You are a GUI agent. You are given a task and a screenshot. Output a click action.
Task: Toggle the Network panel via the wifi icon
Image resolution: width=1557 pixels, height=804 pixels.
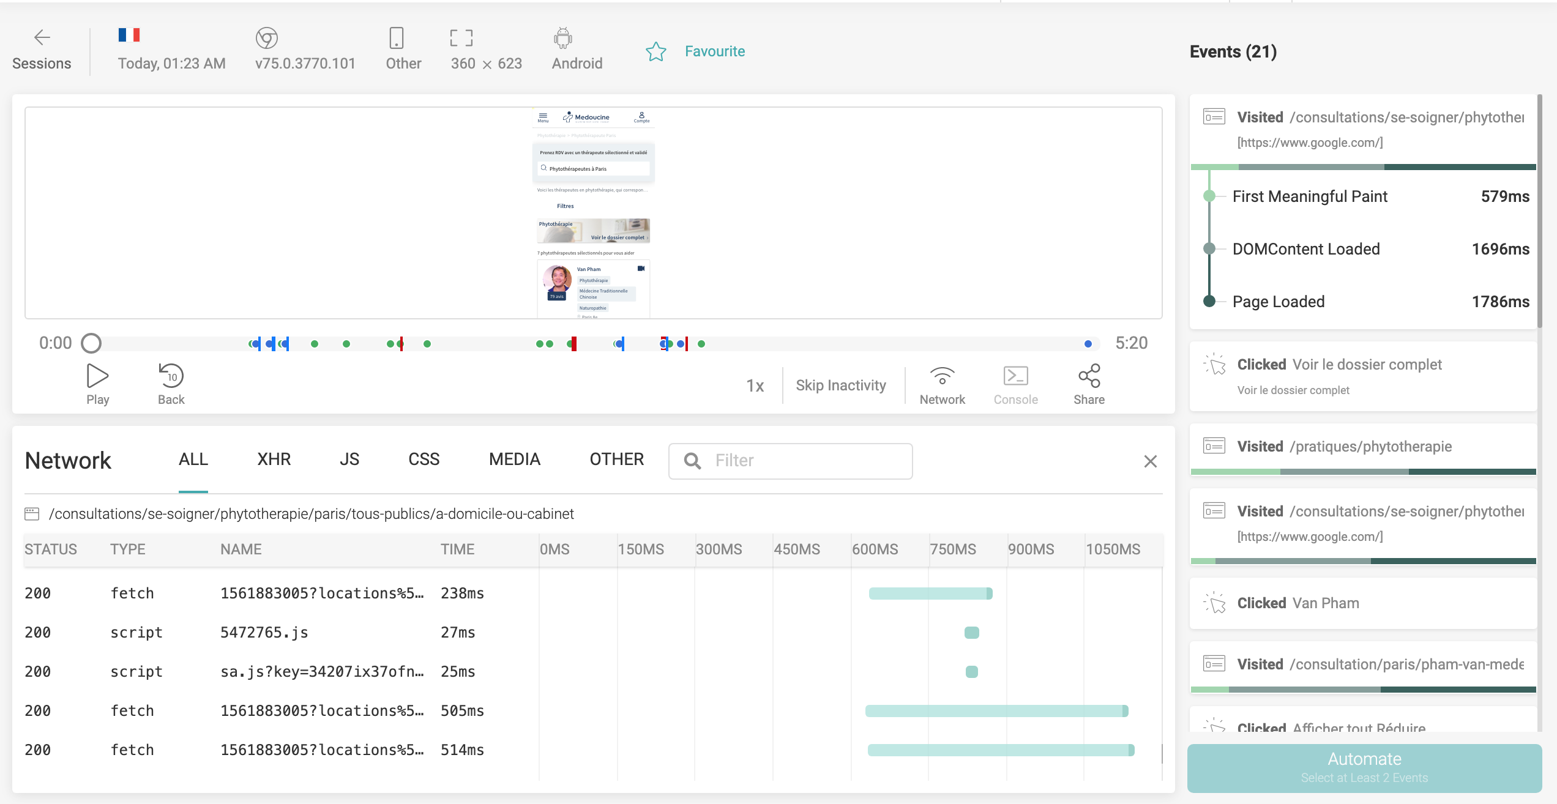pyautogui.click(x=942, y=376)
